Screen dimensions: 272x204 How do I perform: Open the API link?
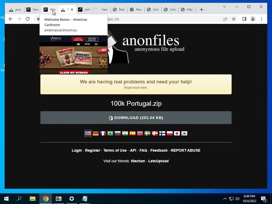click(x=133, y=150)
